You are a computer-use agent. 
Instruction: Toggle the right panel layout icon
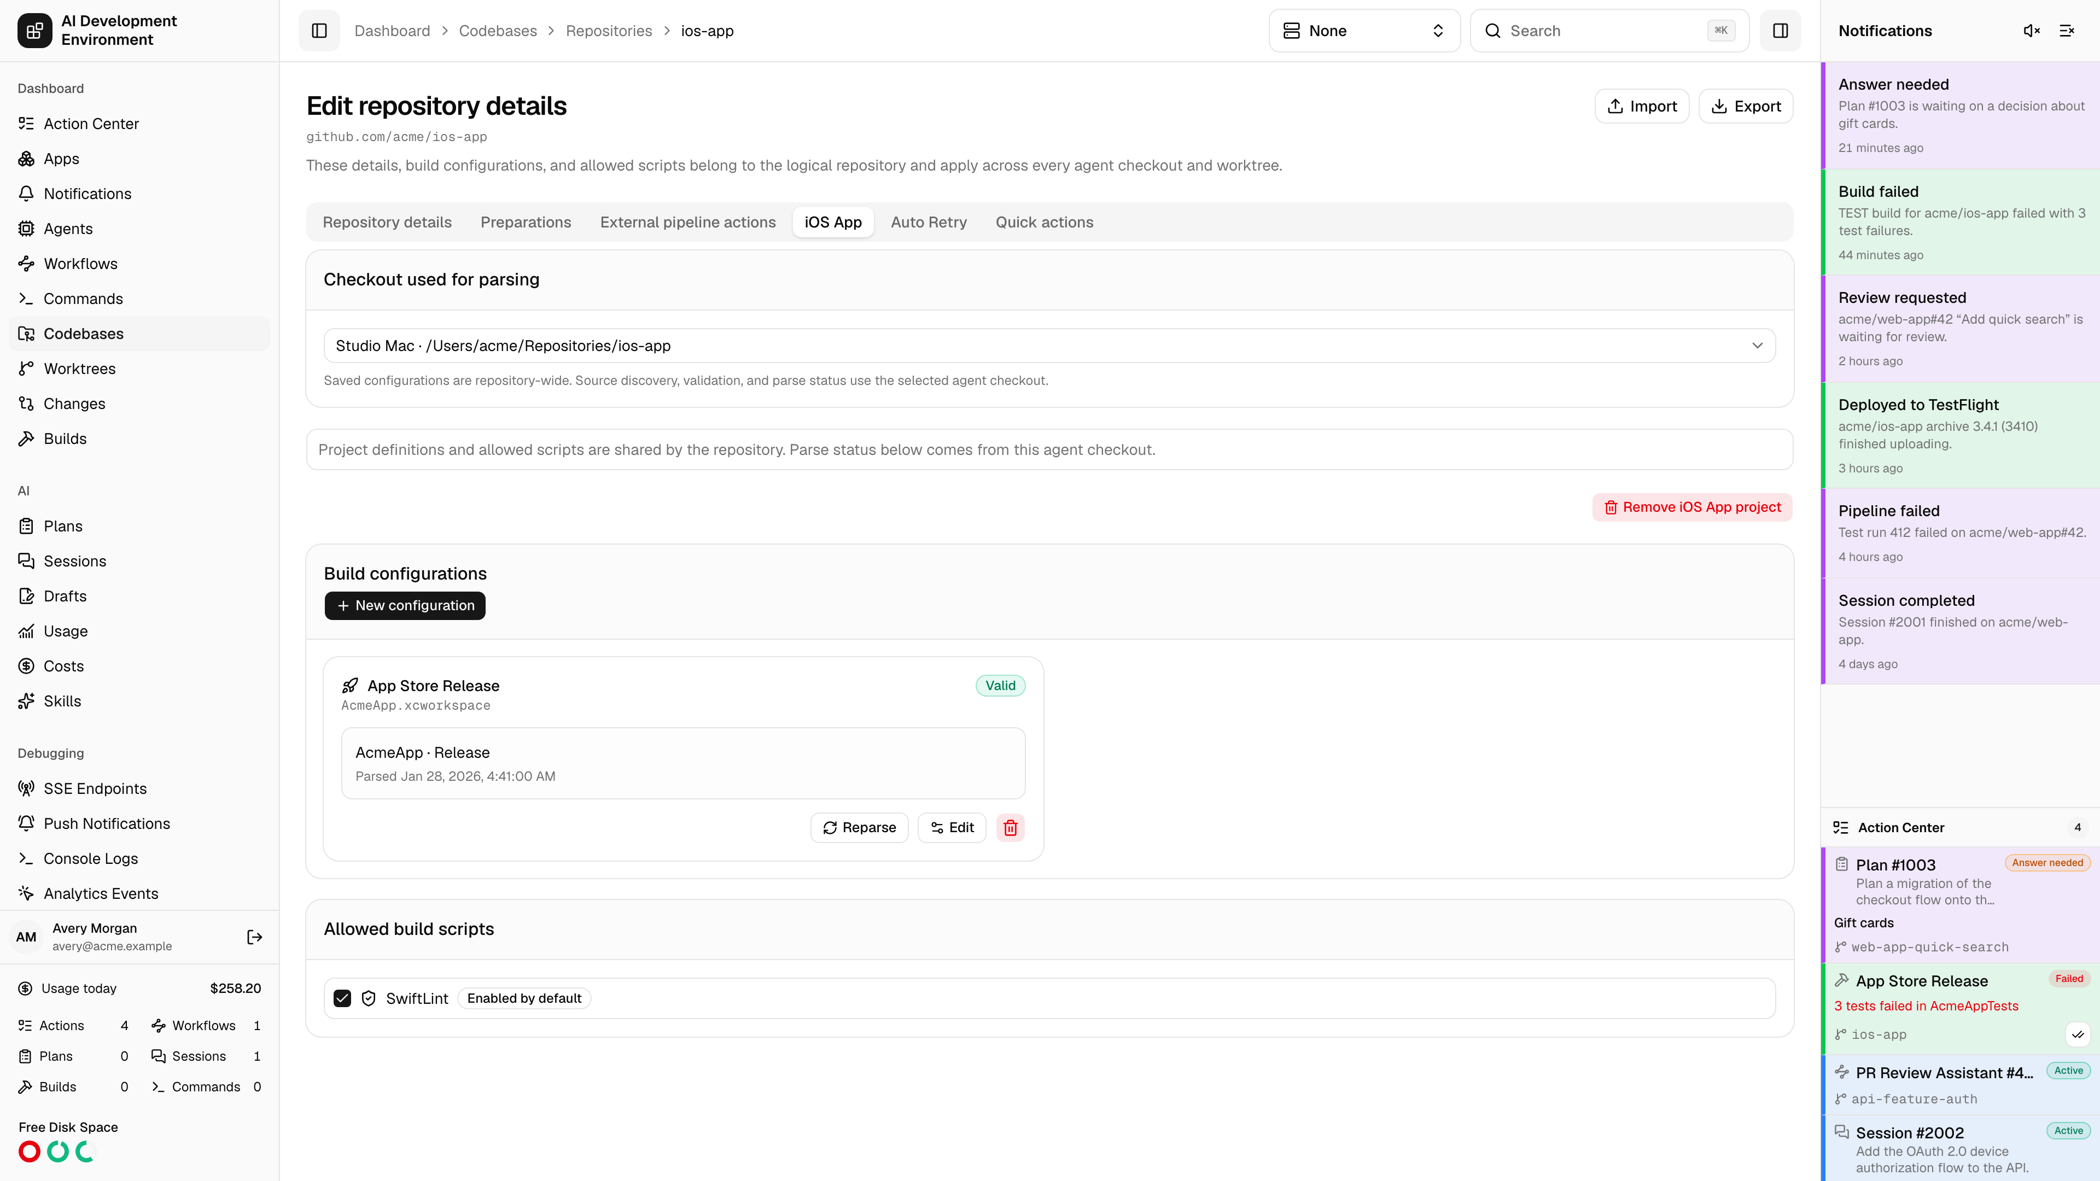click(1781, 31)
